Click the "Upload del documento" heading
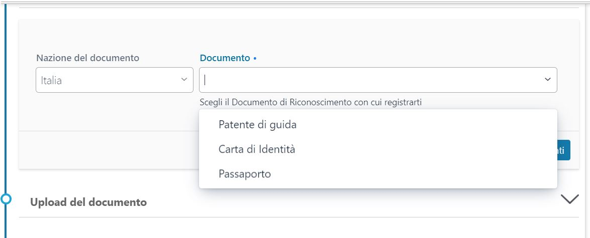This screenshot has width=590, height=238. (x=88, y=202)
